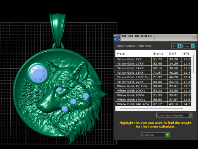Click the 51.75 grams value
Screen dimensions: 198x149
(x=158, y=59)
